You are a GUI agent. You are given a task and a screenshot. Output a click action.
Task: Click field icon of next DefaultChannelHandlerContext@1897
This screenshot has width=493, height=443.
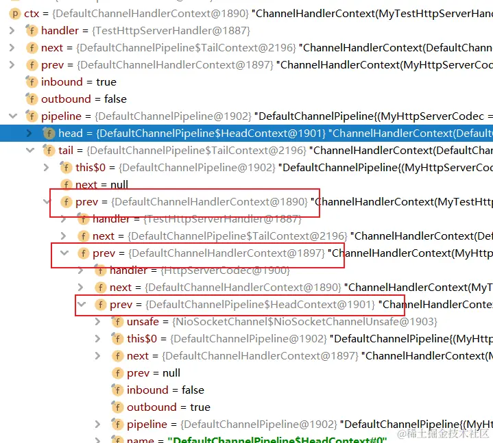(117, 356)
